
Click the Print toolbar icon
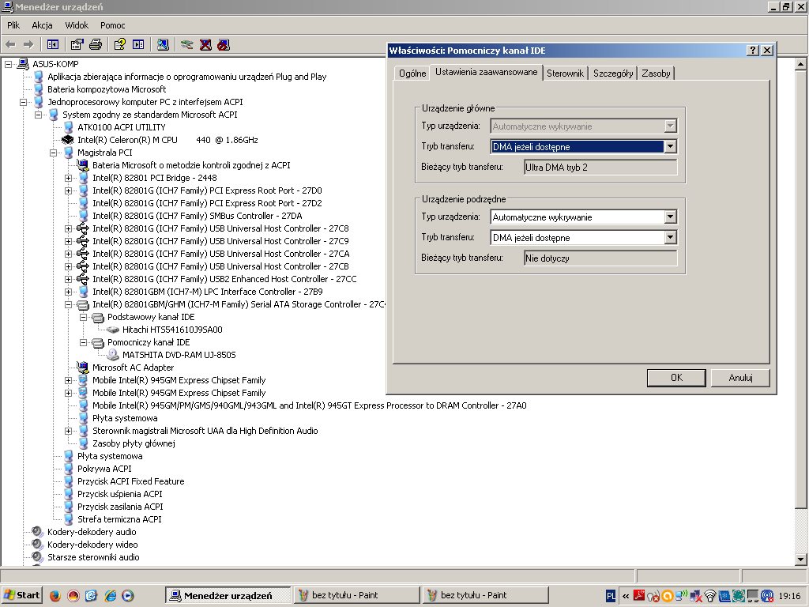point(96,45)
